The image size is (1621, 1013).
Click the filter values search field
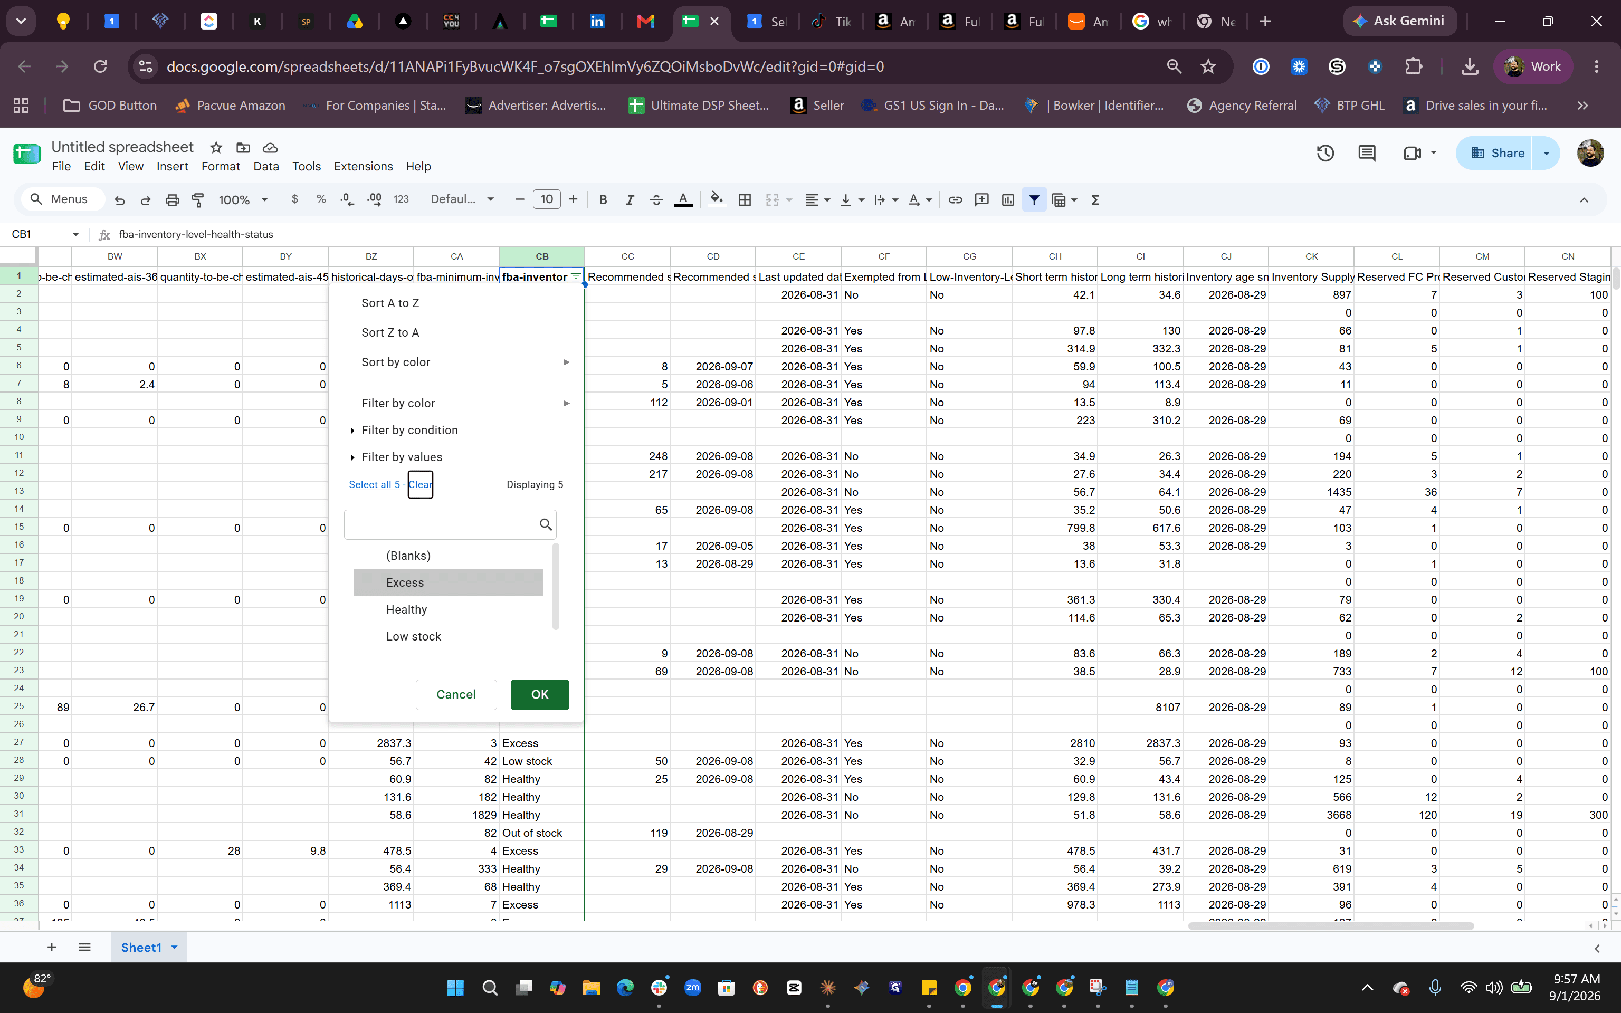pyautogui.click(x=450, y=524)
